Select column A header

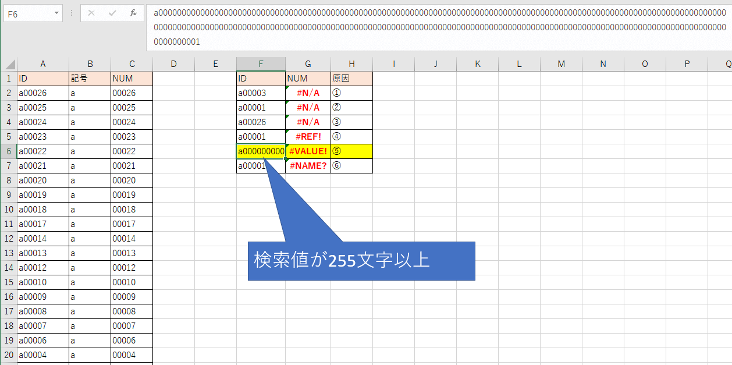coord(42,64)
